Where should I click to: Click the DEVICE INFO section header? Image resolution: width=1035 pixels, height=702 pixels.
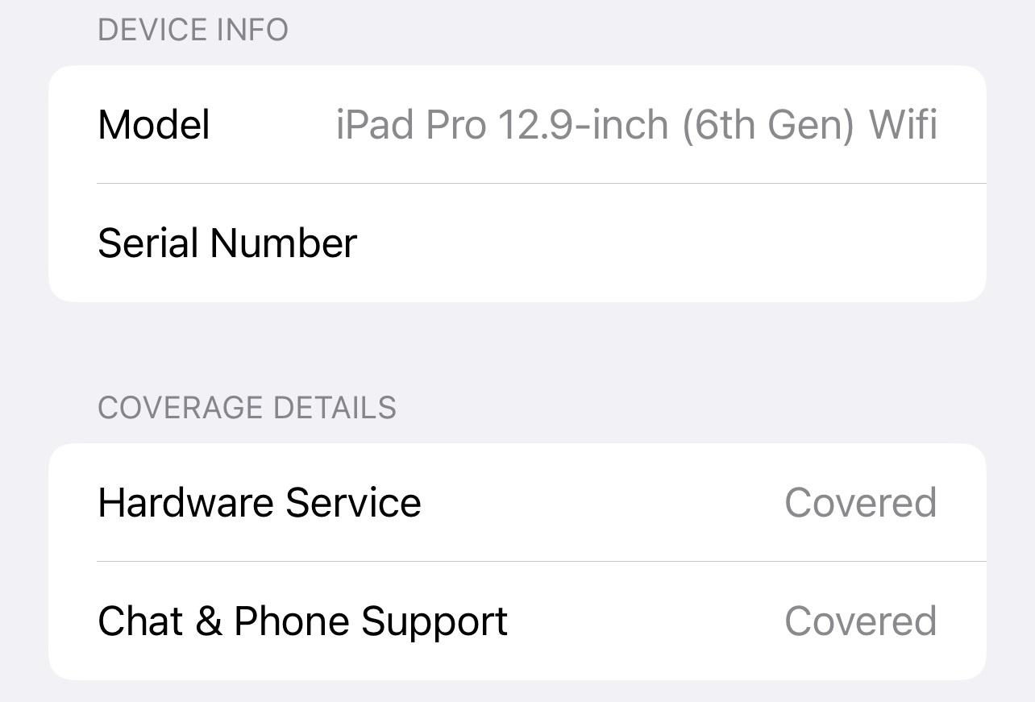[x=193, y=30]
